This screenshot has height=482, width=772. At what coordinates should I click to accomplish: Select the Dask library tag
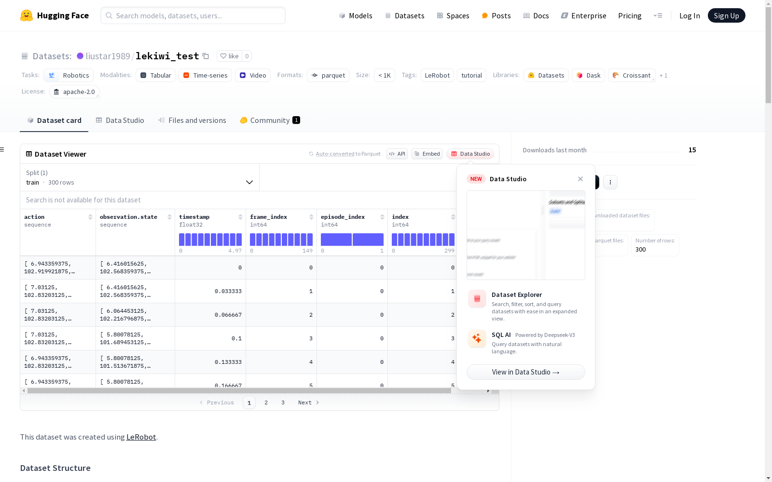588,75
